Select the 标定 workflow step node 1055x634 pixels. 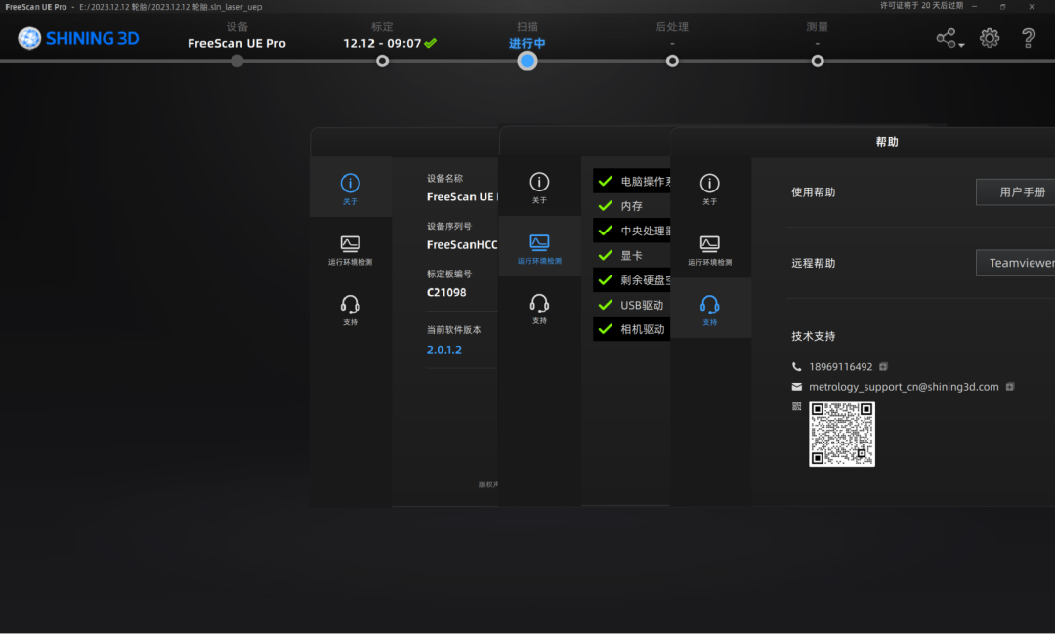click(382, 62)
